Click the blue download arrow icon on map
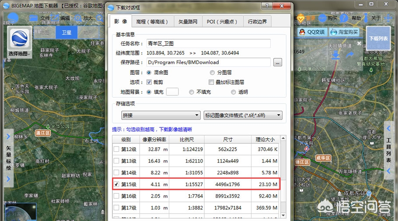The image size is (398, 221). [x=335, y=55]
